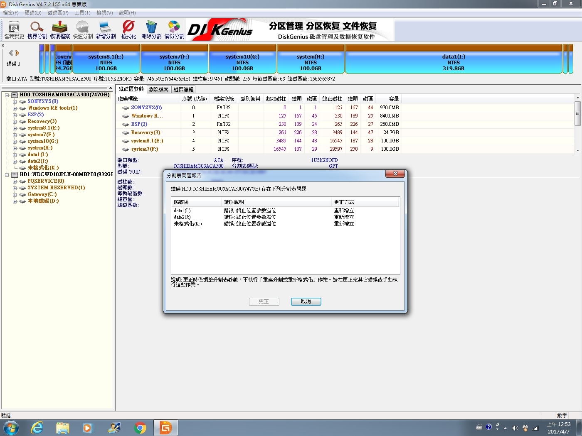Click the 套用變更 save changes toolbar icon
582x436 pixels.
[14, 30]
